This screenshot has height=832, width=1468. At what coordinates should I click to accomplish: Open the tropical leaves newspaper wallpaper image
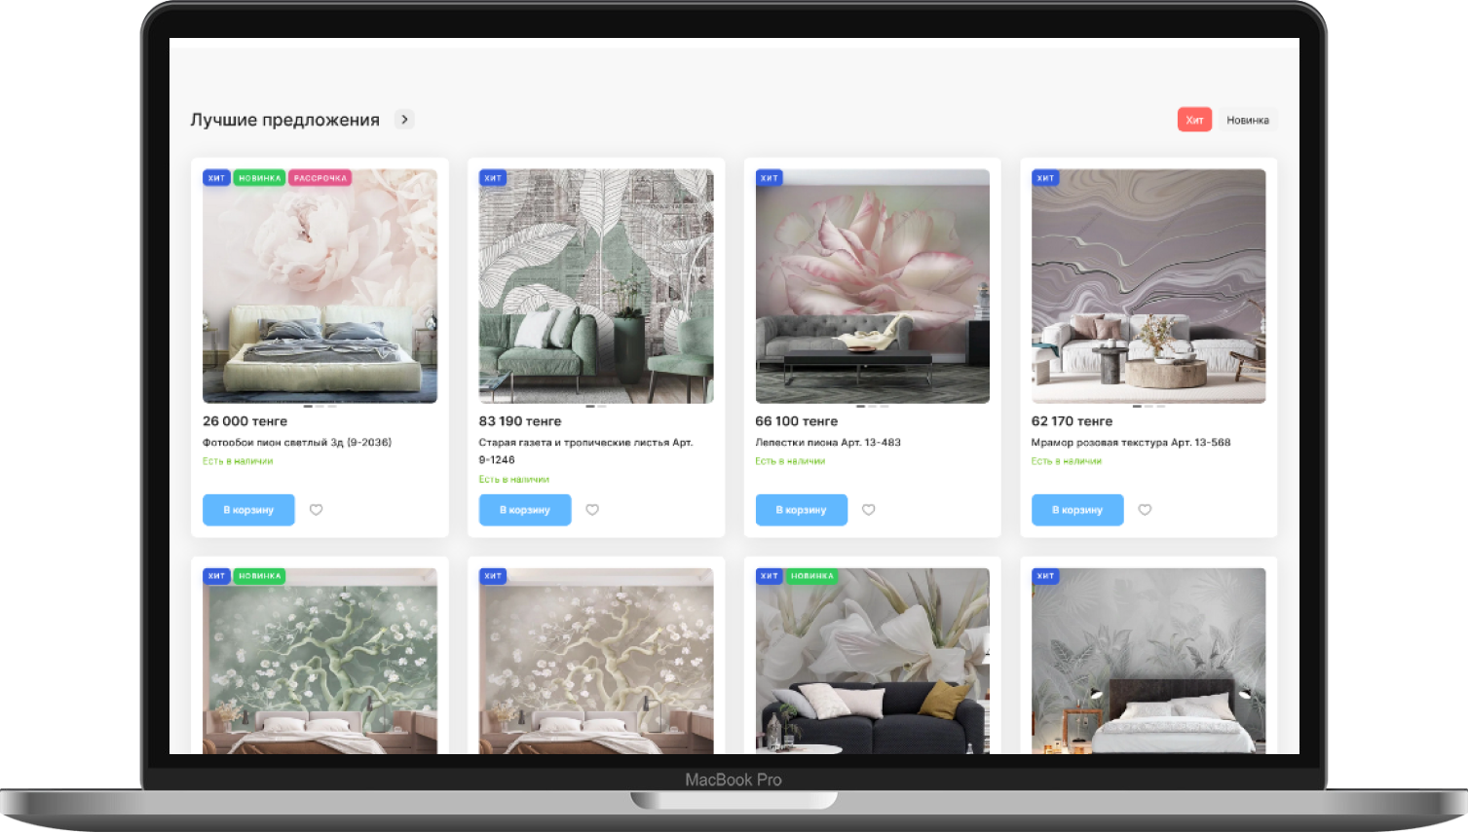596,286
